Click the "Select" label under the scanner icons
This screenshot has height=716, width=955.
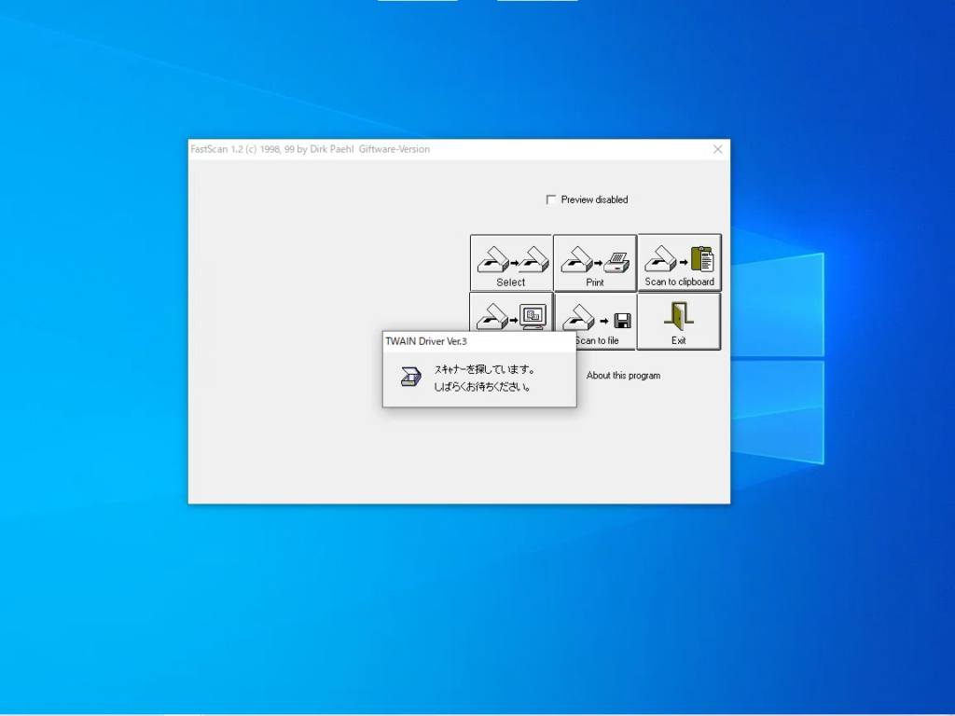pyautogui.click(x=510, y=282)
